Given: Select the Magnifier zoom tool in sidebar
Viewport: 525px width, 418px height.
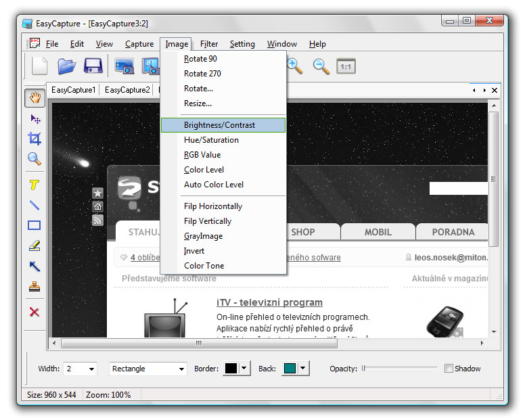Looking at the screenshot, I should click(x=35, y=159).
